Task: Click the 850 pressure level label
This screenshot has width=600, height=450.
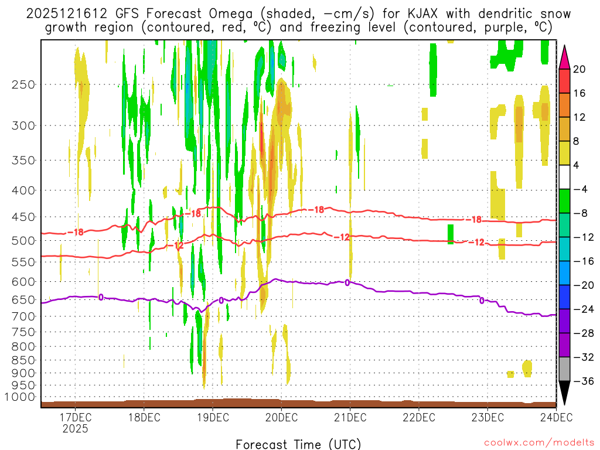Action: [x=23, y=360]
